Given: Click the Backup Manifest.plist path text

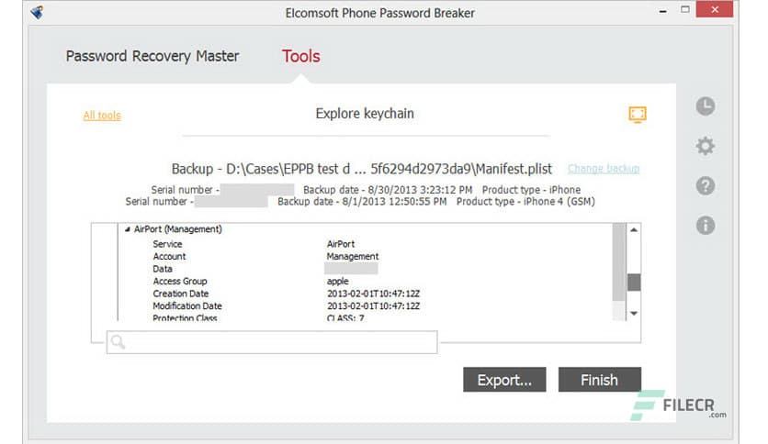Looking at the screenshot, I should pyautogui.click(x=361, y=169).
